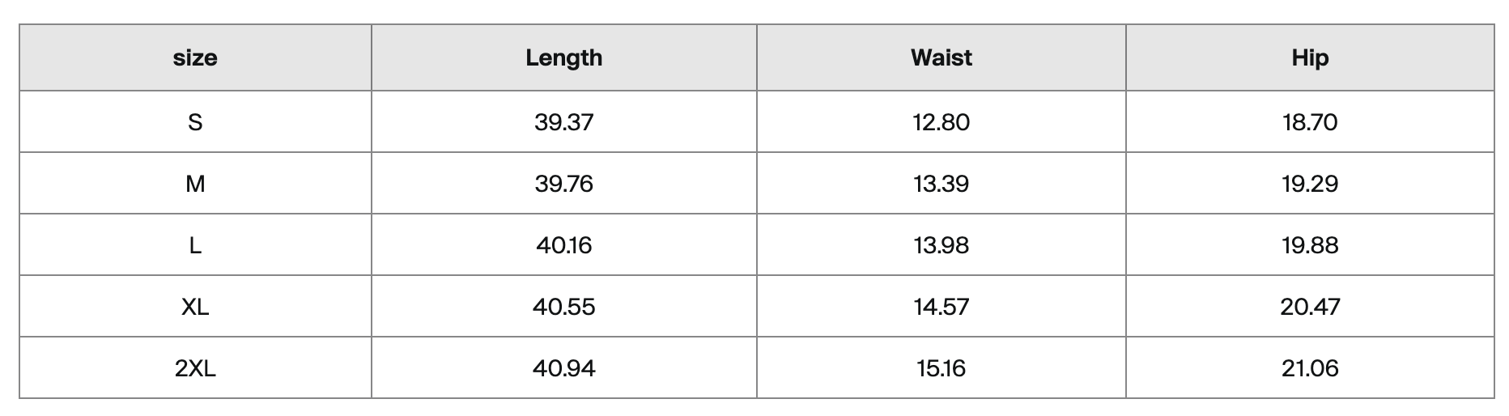The height and width of the screenshot is (416, 1509).
Task: Select hip value 21.06
Action: pos(1310,367)
